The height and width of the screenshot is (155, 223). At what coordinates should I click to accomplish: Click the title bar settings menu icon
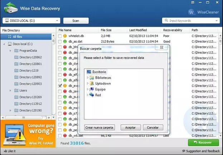[x=193, y=3]
